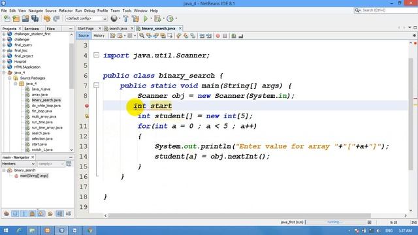Collapse the import fold on line 4
Screen dimensions: 418x235
[x=96, y=55]
